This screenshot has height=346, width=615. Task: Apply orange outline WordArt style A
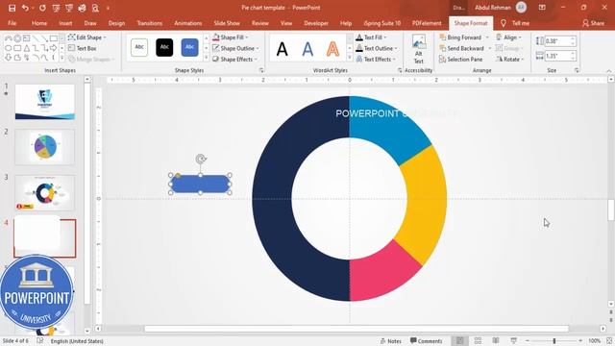pyautogui.click(x=332, y=49)
